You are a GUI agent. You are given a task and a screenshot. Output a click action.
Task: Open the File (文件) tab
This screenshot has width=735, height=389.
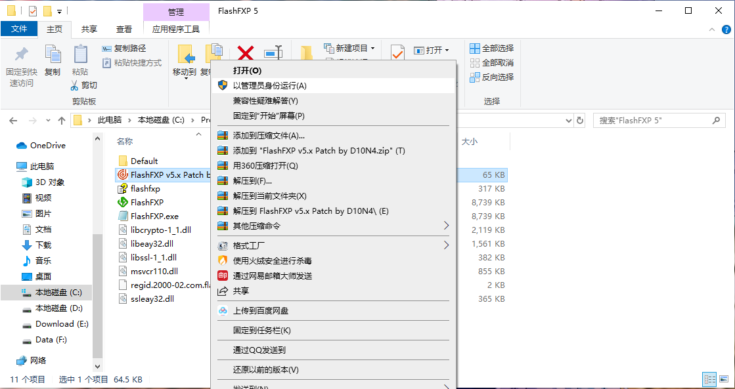click(x=19, y=29)
